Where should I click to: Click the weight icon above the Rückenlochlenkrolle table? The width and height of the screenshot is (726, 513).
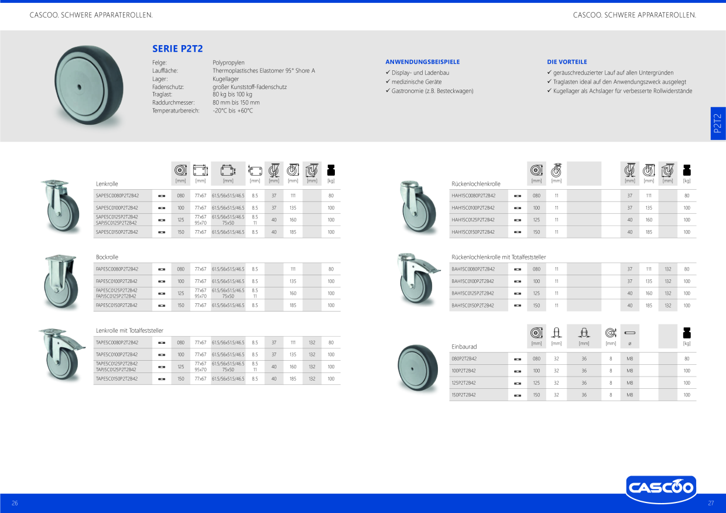click(687, 170)
